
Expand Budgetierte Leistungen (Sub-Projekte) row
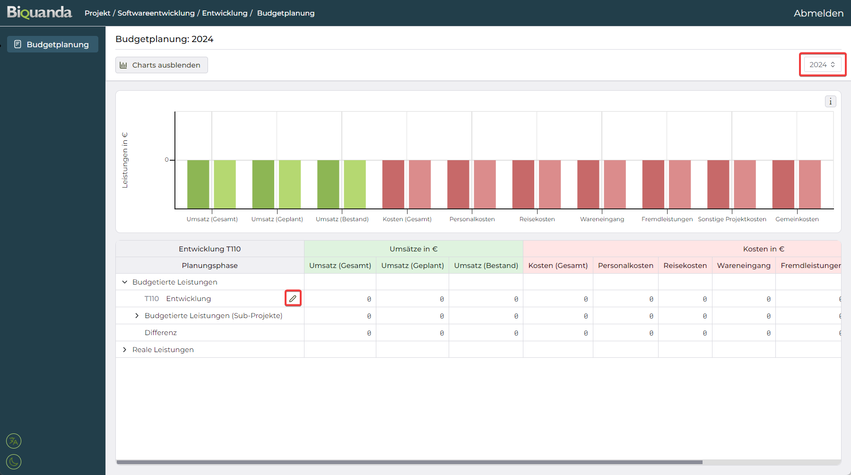tap(137, 316)
